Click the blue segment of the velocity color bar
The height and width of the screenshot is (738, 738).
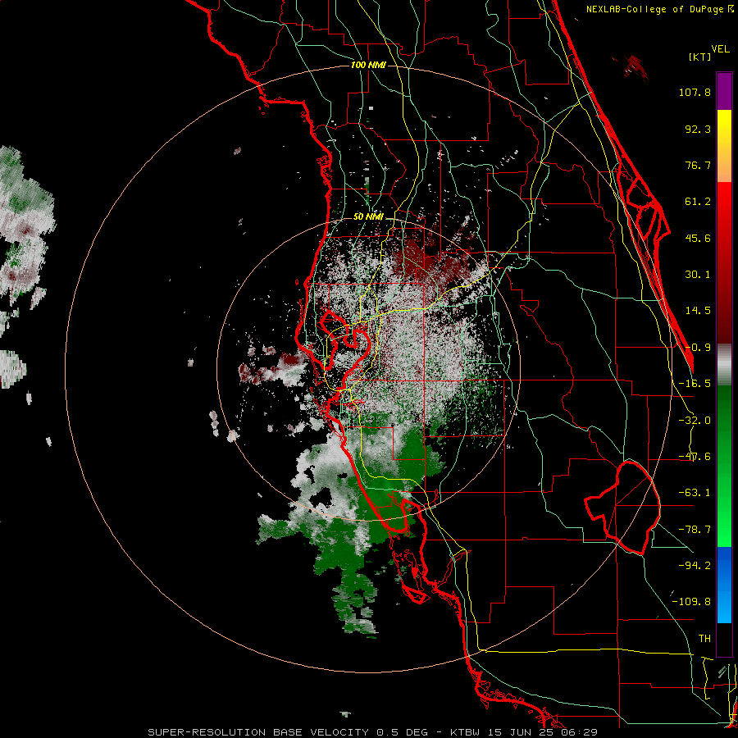[x=724, y=585]
